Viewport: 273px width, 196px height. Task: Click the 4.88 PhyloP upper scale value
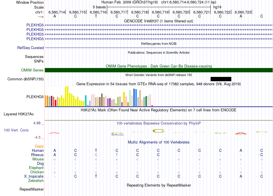coord(37,123)
